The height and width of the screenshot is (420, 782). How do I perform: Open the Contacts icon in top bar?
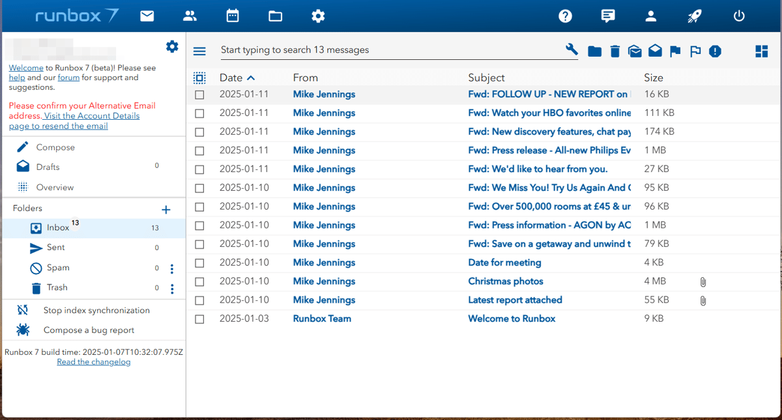point(190,16)
